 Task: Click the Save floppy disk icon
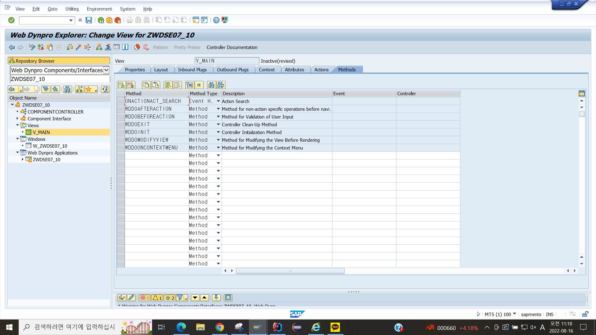[89, 20]
